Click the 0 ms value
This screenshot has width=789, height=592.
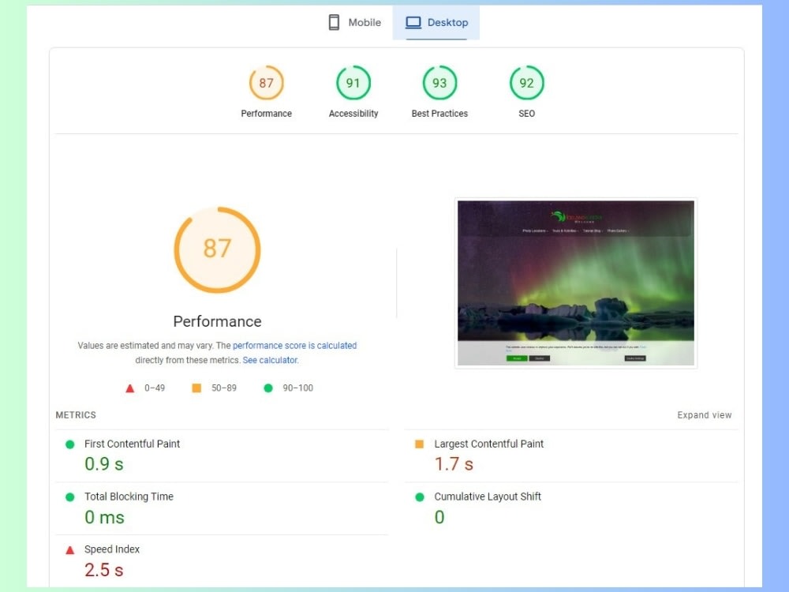(x=104, y=517)
